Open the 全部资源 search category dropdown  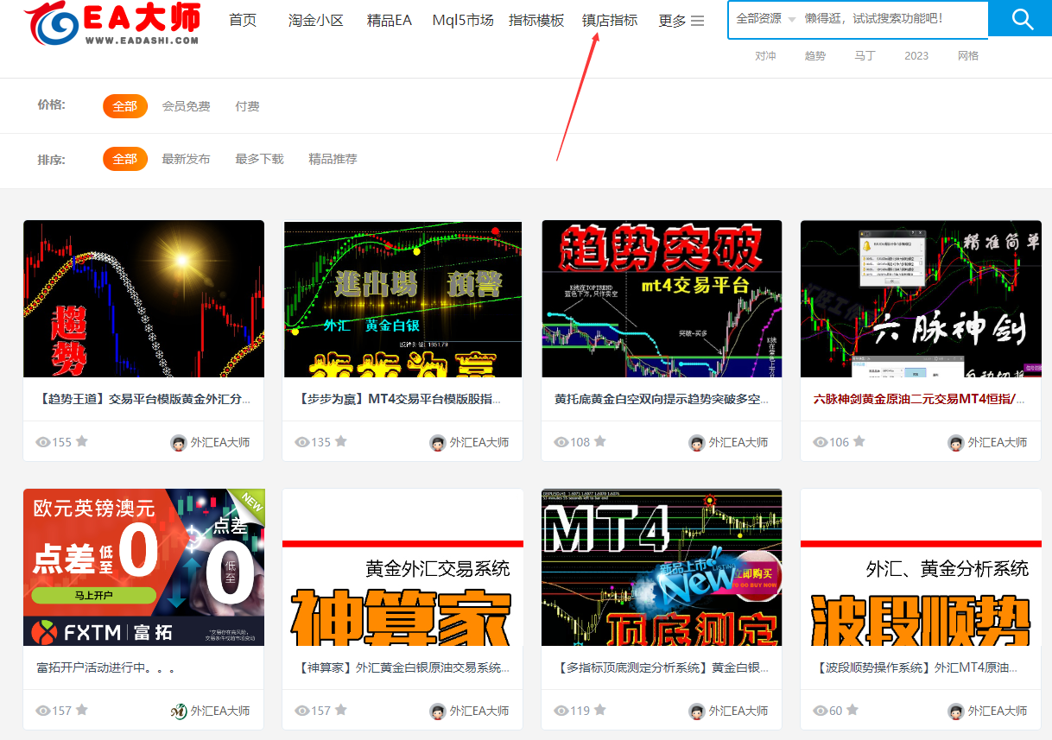click(x=765, y=19)
